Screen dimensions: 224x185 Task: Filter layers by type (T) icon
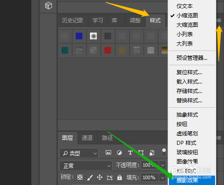[130, 152]
